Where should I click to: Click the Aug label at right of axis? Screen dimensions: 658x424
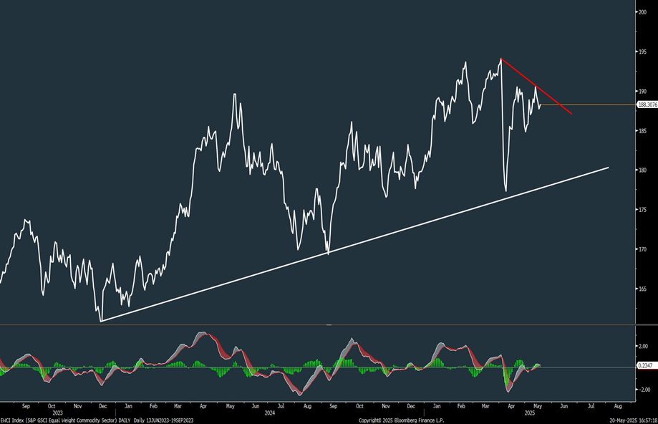point(617,405)
